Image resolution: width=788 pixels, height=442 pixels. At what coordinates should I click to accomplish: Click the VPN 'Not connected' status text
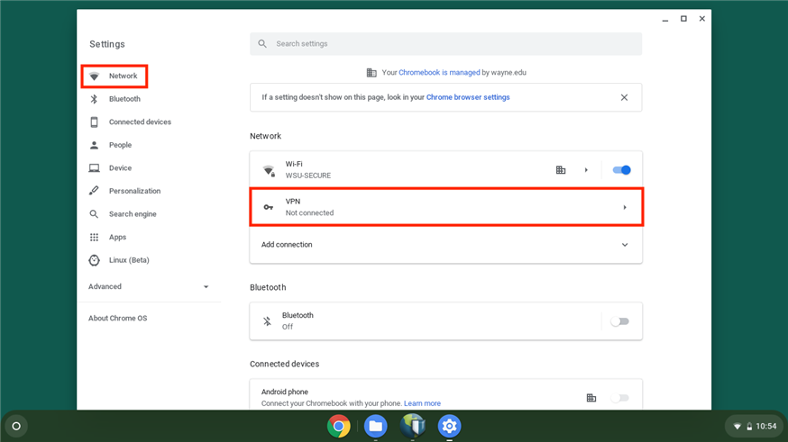(309, 212)
